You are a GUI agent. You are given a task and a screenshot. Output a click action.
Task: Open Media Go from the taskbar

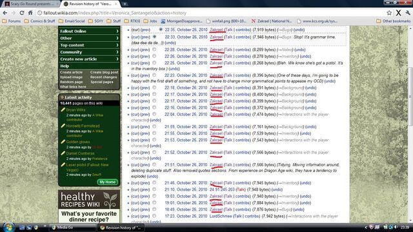coord(73,227)
